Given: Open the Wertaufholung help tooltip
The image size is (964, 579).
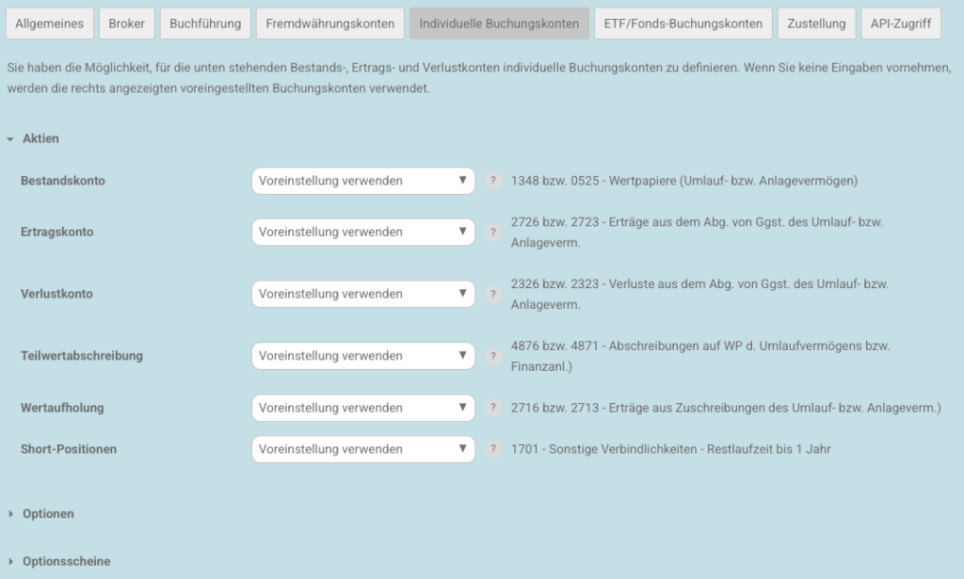Looking at the screenshot, I should (x=493, y=408).
